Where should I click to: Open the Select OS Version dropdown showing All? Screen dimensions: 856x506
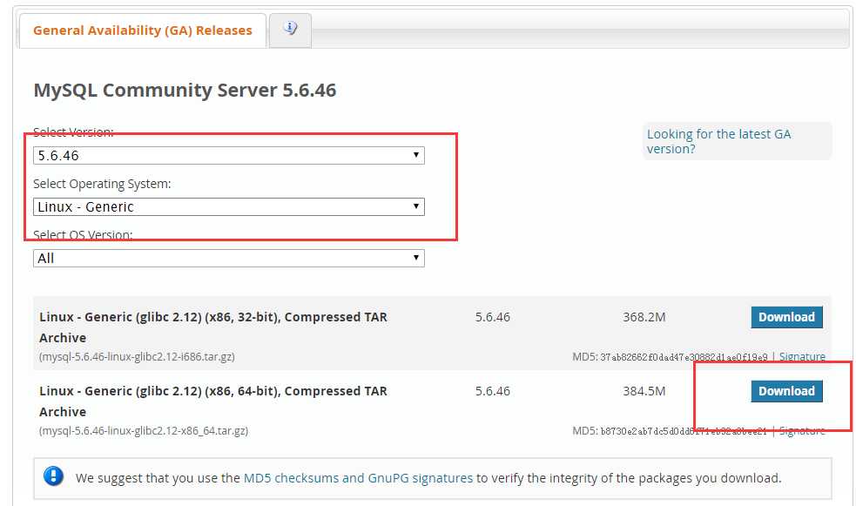(x=229, y=258)
